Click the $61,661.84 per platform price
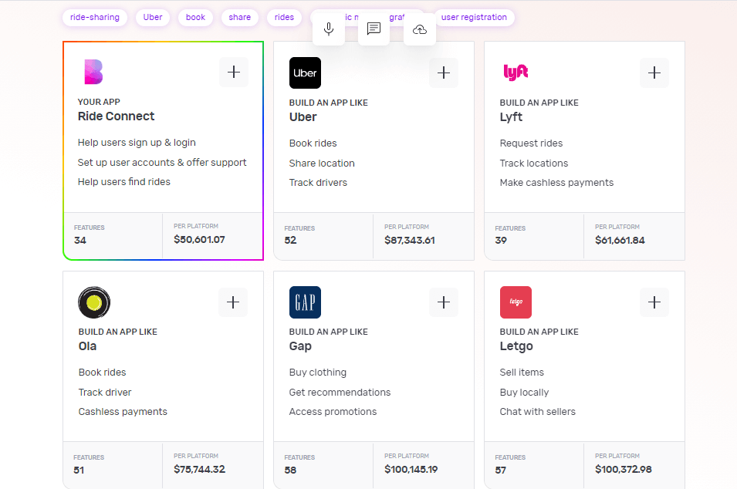The image size is (737, 489). coord(620,241)
